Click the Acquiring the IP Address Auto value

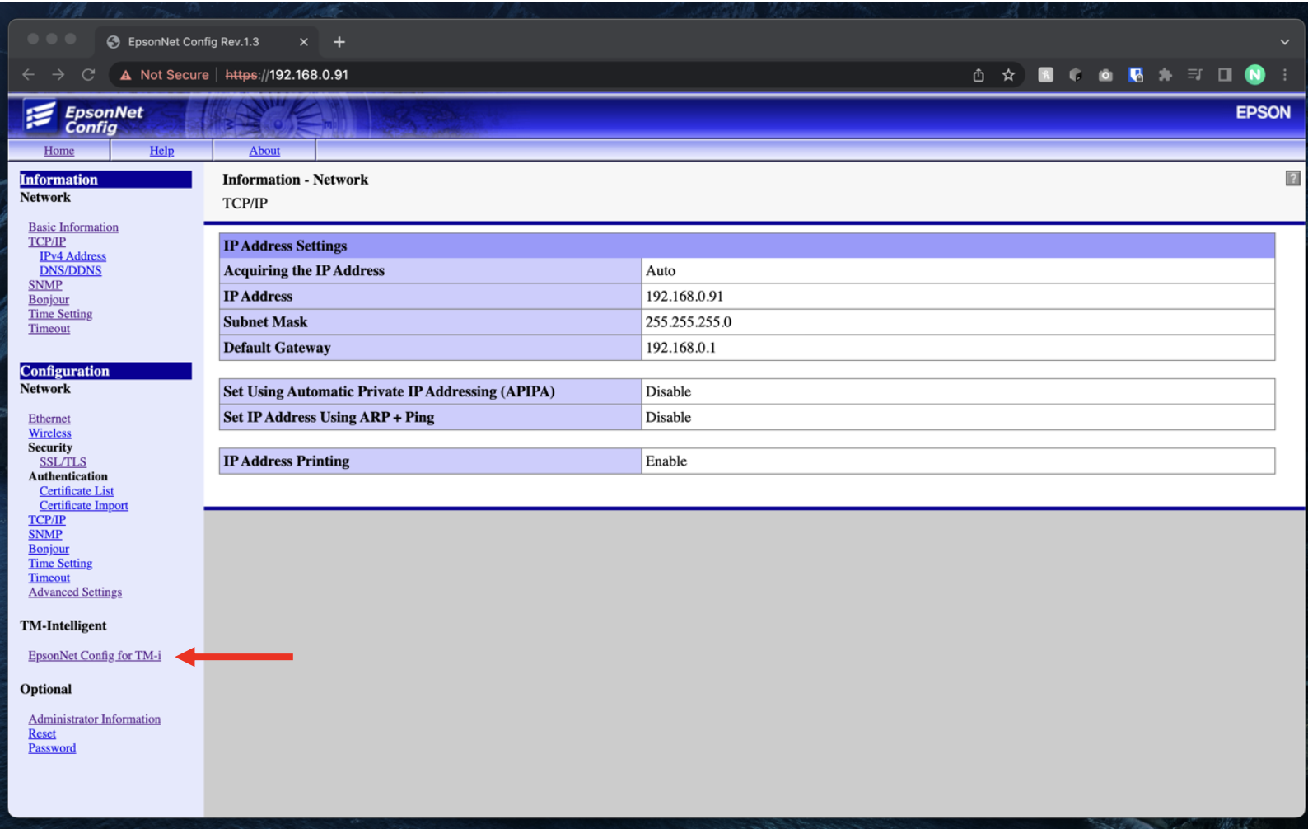click(661, 270)
